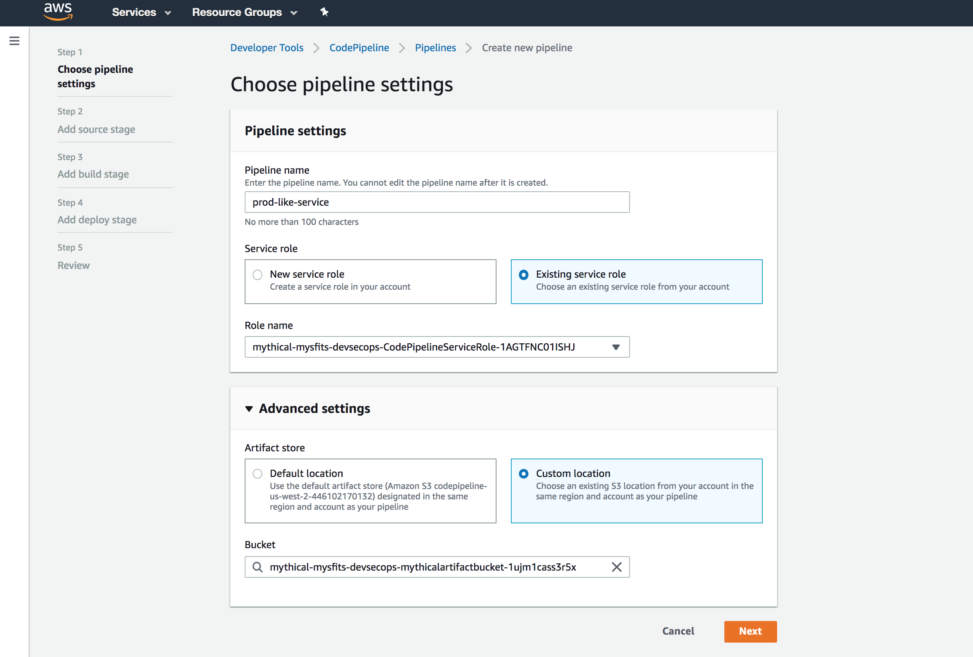
Task: Click the 'Service role' label
Action: (271, 248)
